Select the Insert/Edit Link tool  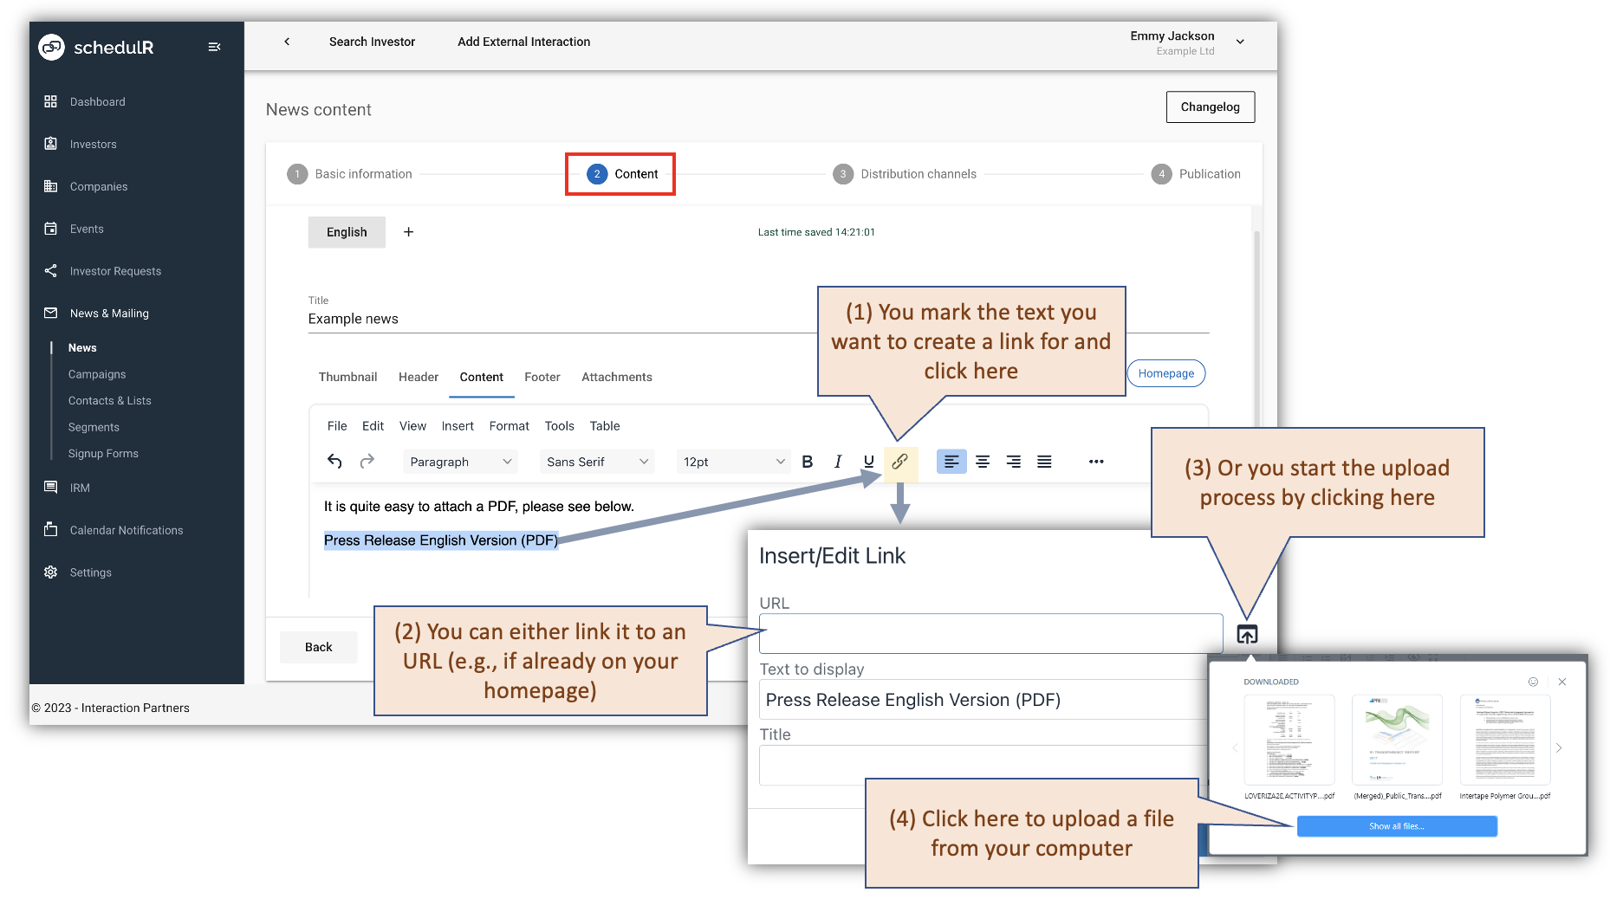point(900,462)
